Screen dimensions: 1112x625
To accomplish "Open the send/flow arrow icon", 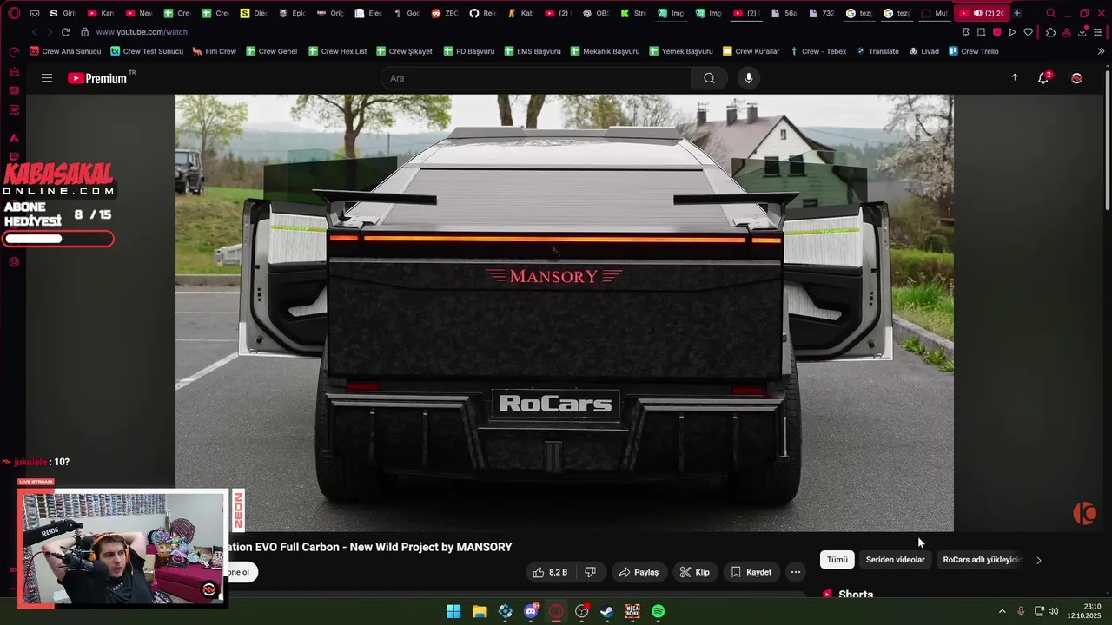I will [x=1012, y=32].
